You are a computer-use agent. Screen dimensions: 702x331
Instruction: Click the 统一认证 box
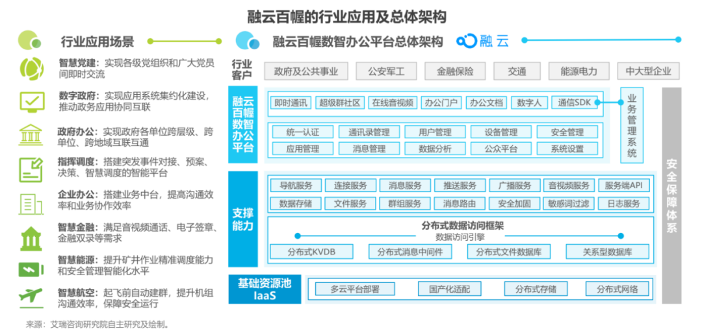click(x=303, y=132)
